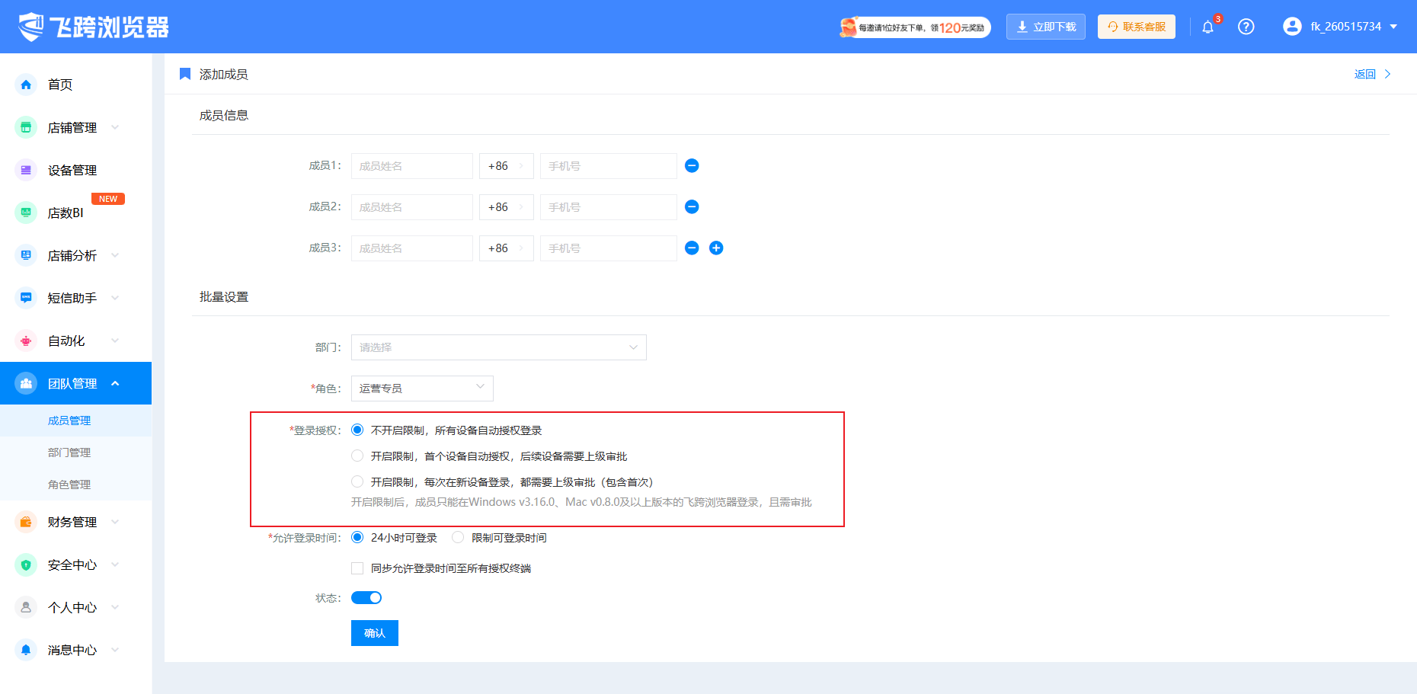The width and height of the screenshot is (1417, 694).
Task: Remove member 1 with minus icon
Action: point(692,166)
